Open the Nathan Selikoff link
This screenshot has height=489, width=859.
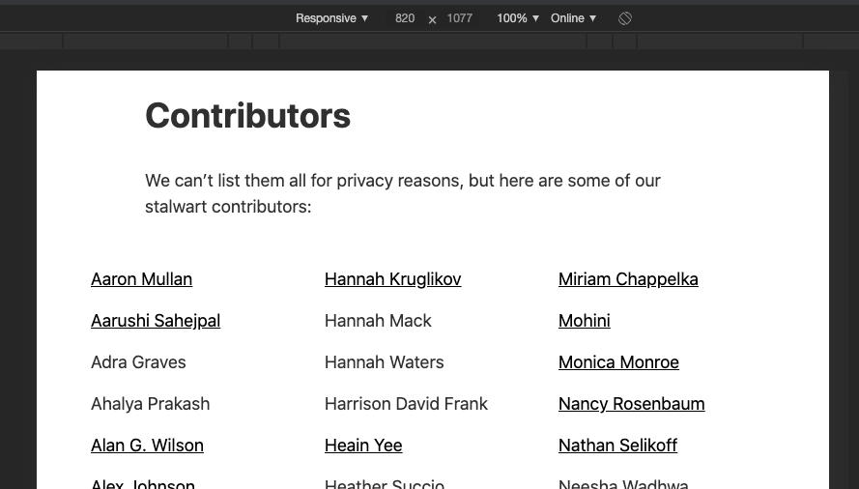coord(618,446)
